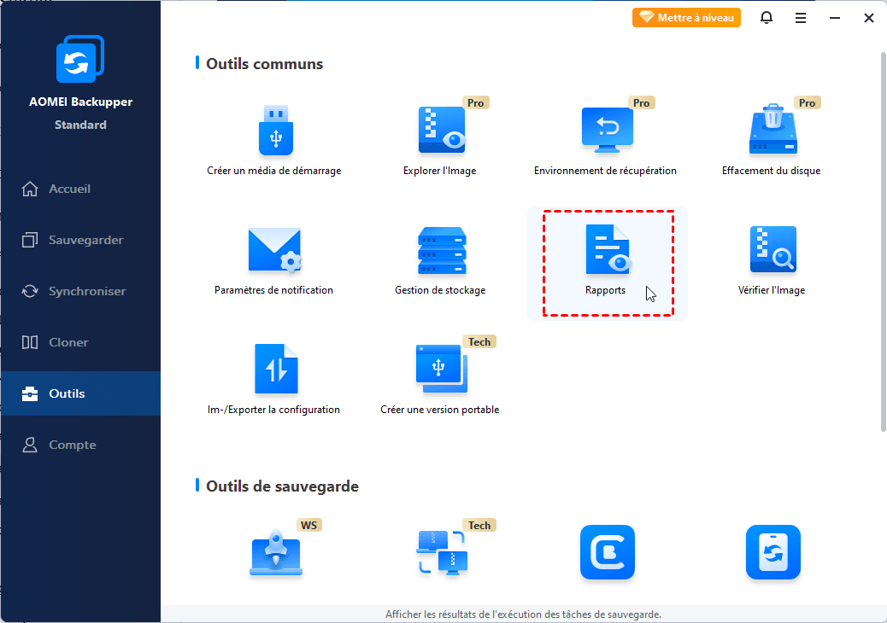Select the Outils section
887x623 pixels.
80,393
